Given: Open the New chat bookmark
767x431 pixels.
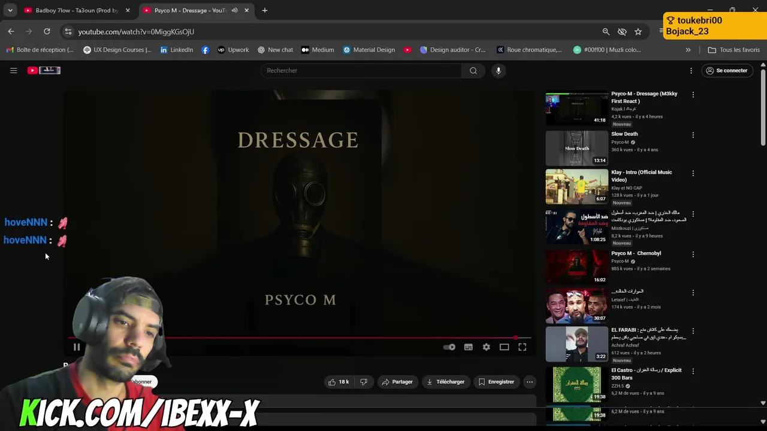Looking at the screenshot, I should point(275,50).
